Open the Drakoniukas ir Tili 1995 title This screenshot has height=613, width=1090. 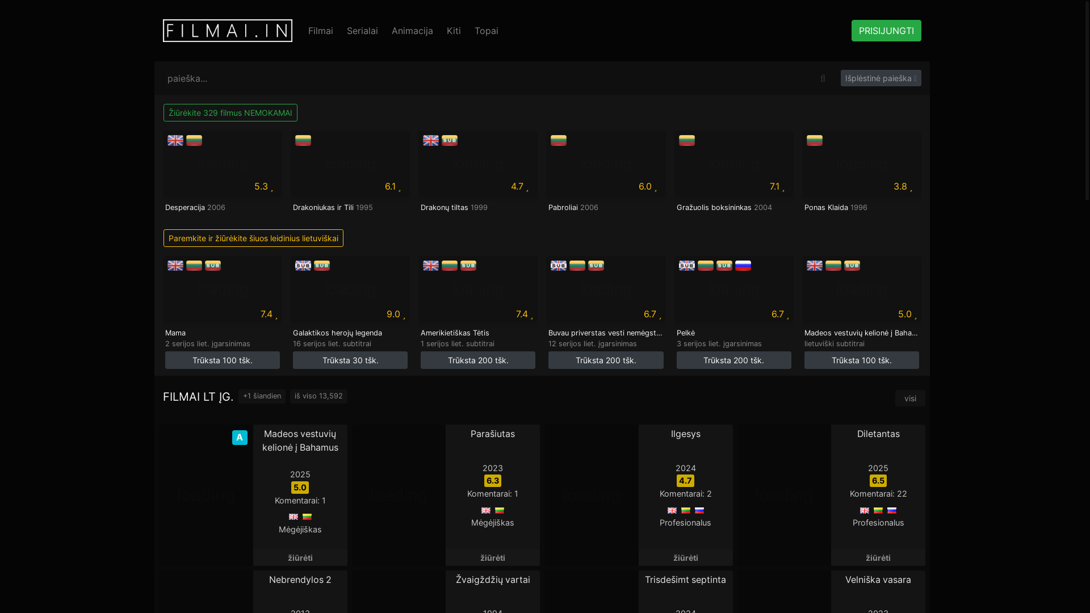tap(333, 208)
